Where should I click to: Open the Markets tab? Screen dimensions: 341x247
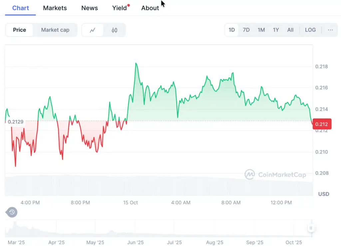click(x=55, y=8)
